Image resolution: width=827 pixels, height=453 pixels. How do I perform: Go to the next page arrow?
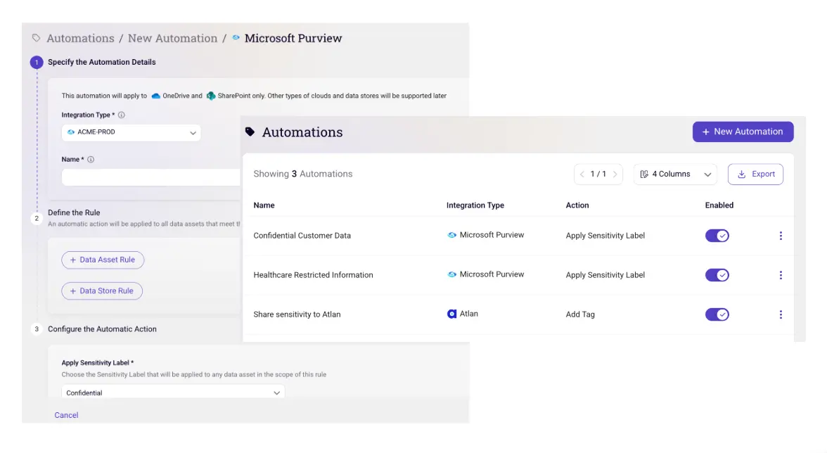[615, 174]
